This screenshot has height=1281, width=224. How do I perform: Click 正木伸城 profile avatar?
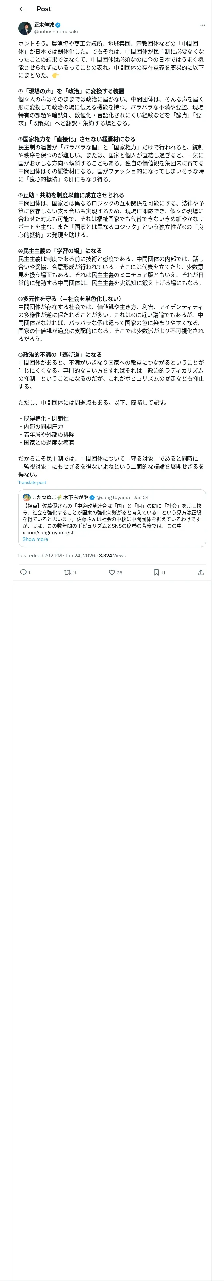[x=25, y=28]
